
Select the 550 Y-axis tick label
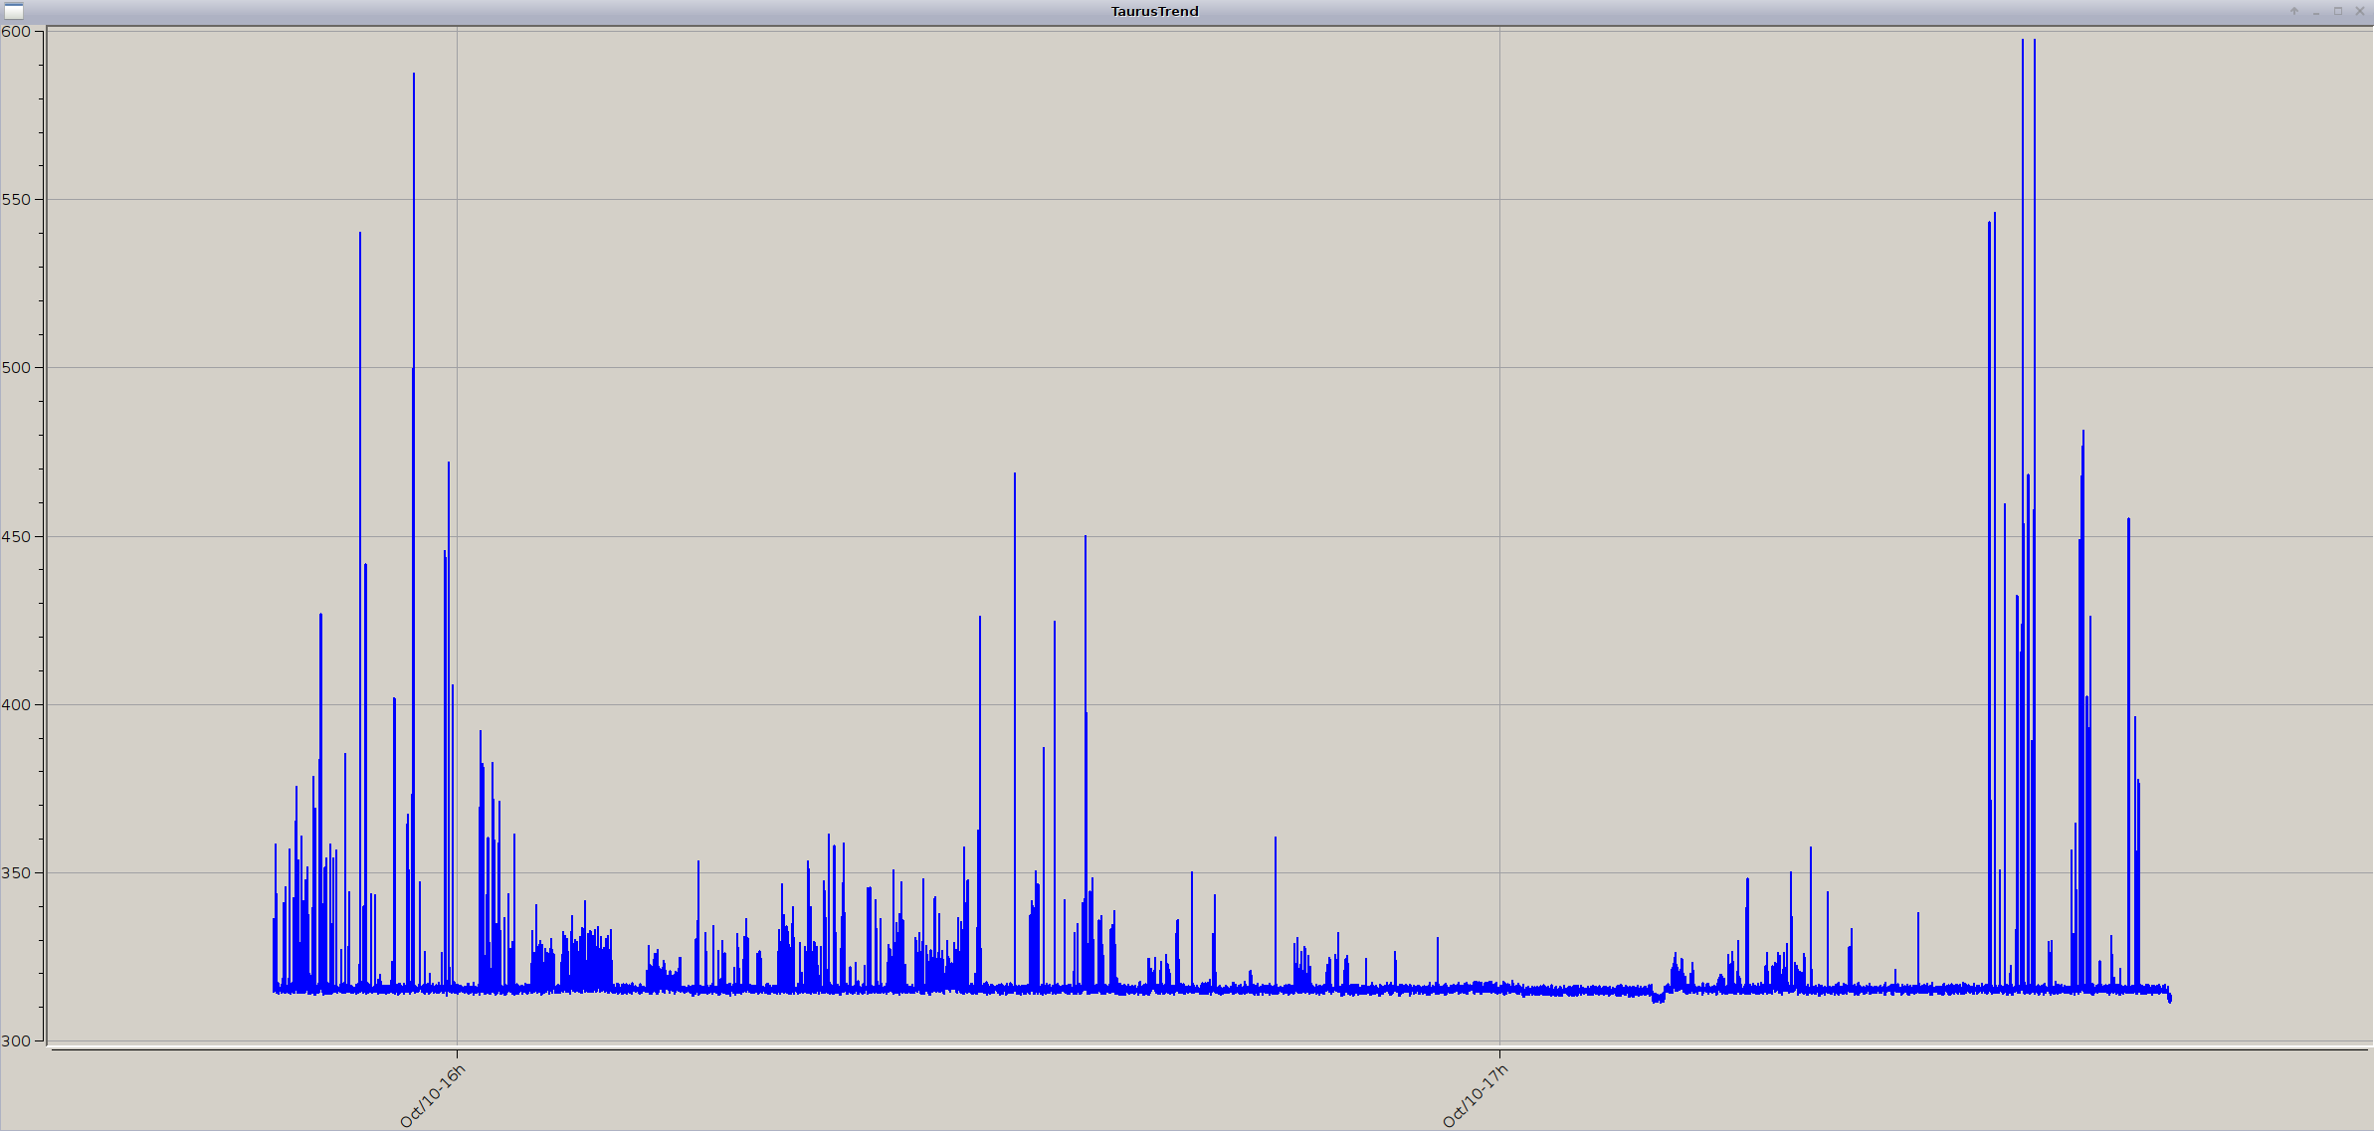(x=16, y=199)
